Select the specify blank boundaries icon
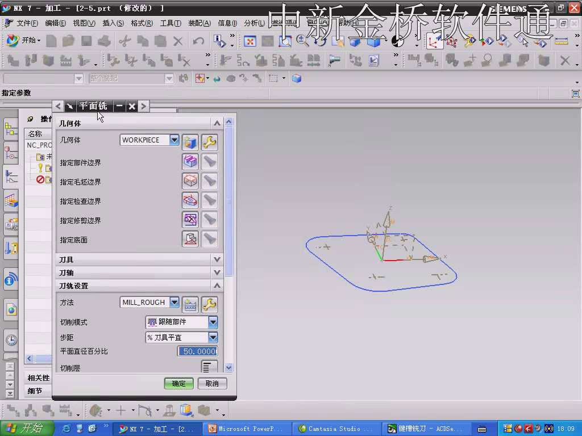The height and width of the screenshot is (436, 582). point(190,181)
